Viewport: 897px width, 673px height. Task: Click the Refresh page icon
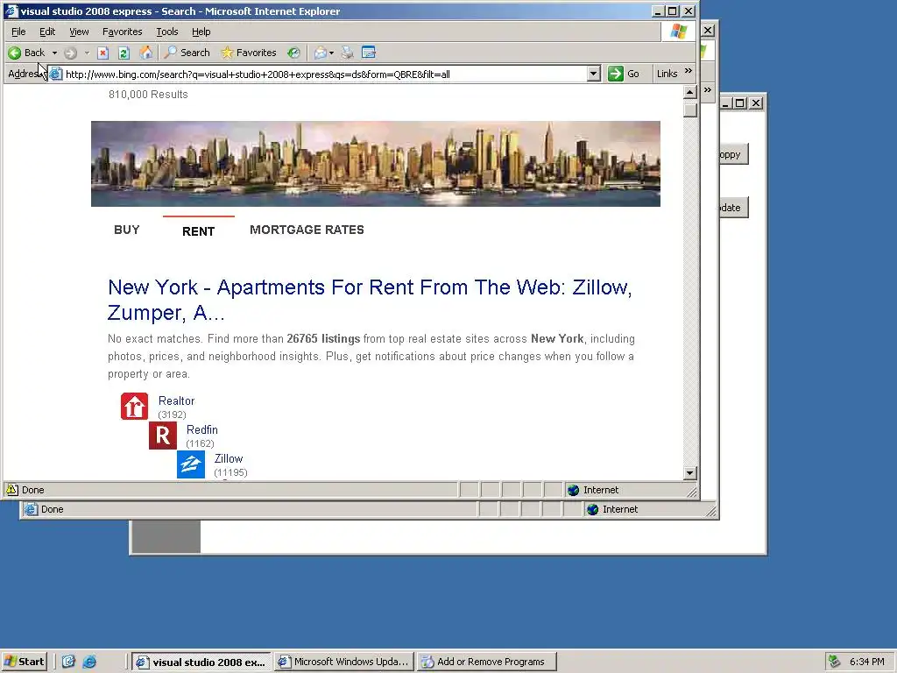[x=124, y=53]
